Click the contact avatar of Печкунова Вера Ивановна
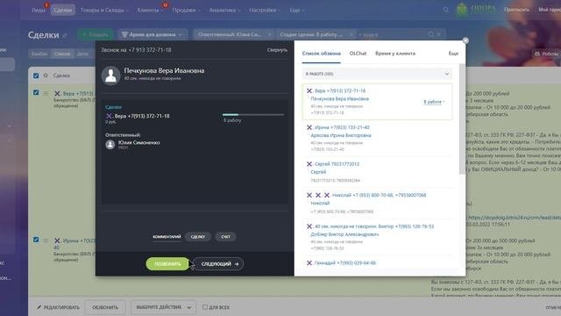This screenshot has width=561, height=316. pos(110,75)
